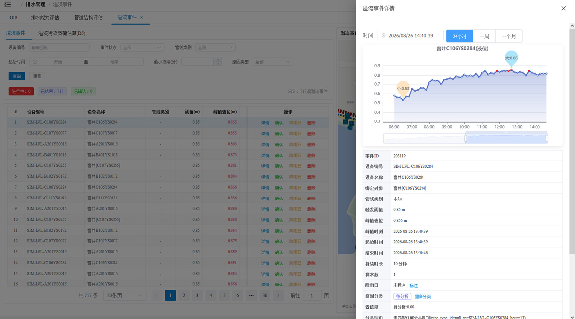Click 删除 for row 12 SIM-LVL-C107YS0077
This screenshot has width=575, height=319.
coord(311,241)
